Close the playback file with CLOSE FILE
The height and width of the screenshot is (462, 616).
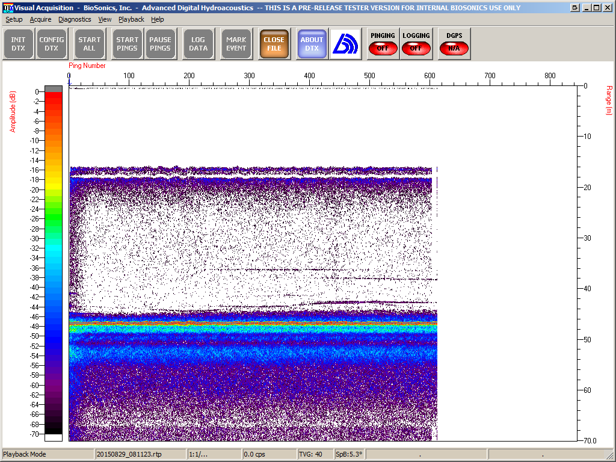tap(274, 44)
